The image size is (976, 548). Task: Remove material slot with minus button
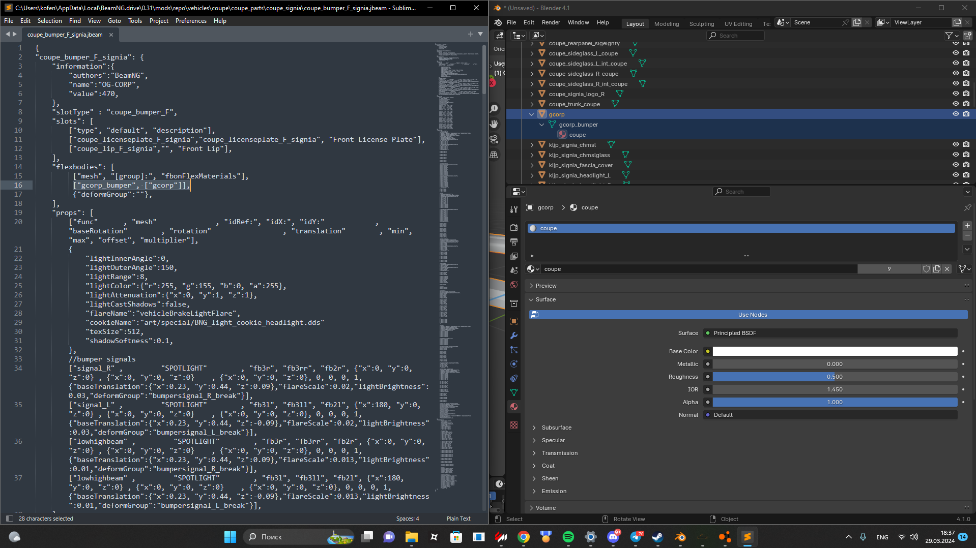click(967, 235)
